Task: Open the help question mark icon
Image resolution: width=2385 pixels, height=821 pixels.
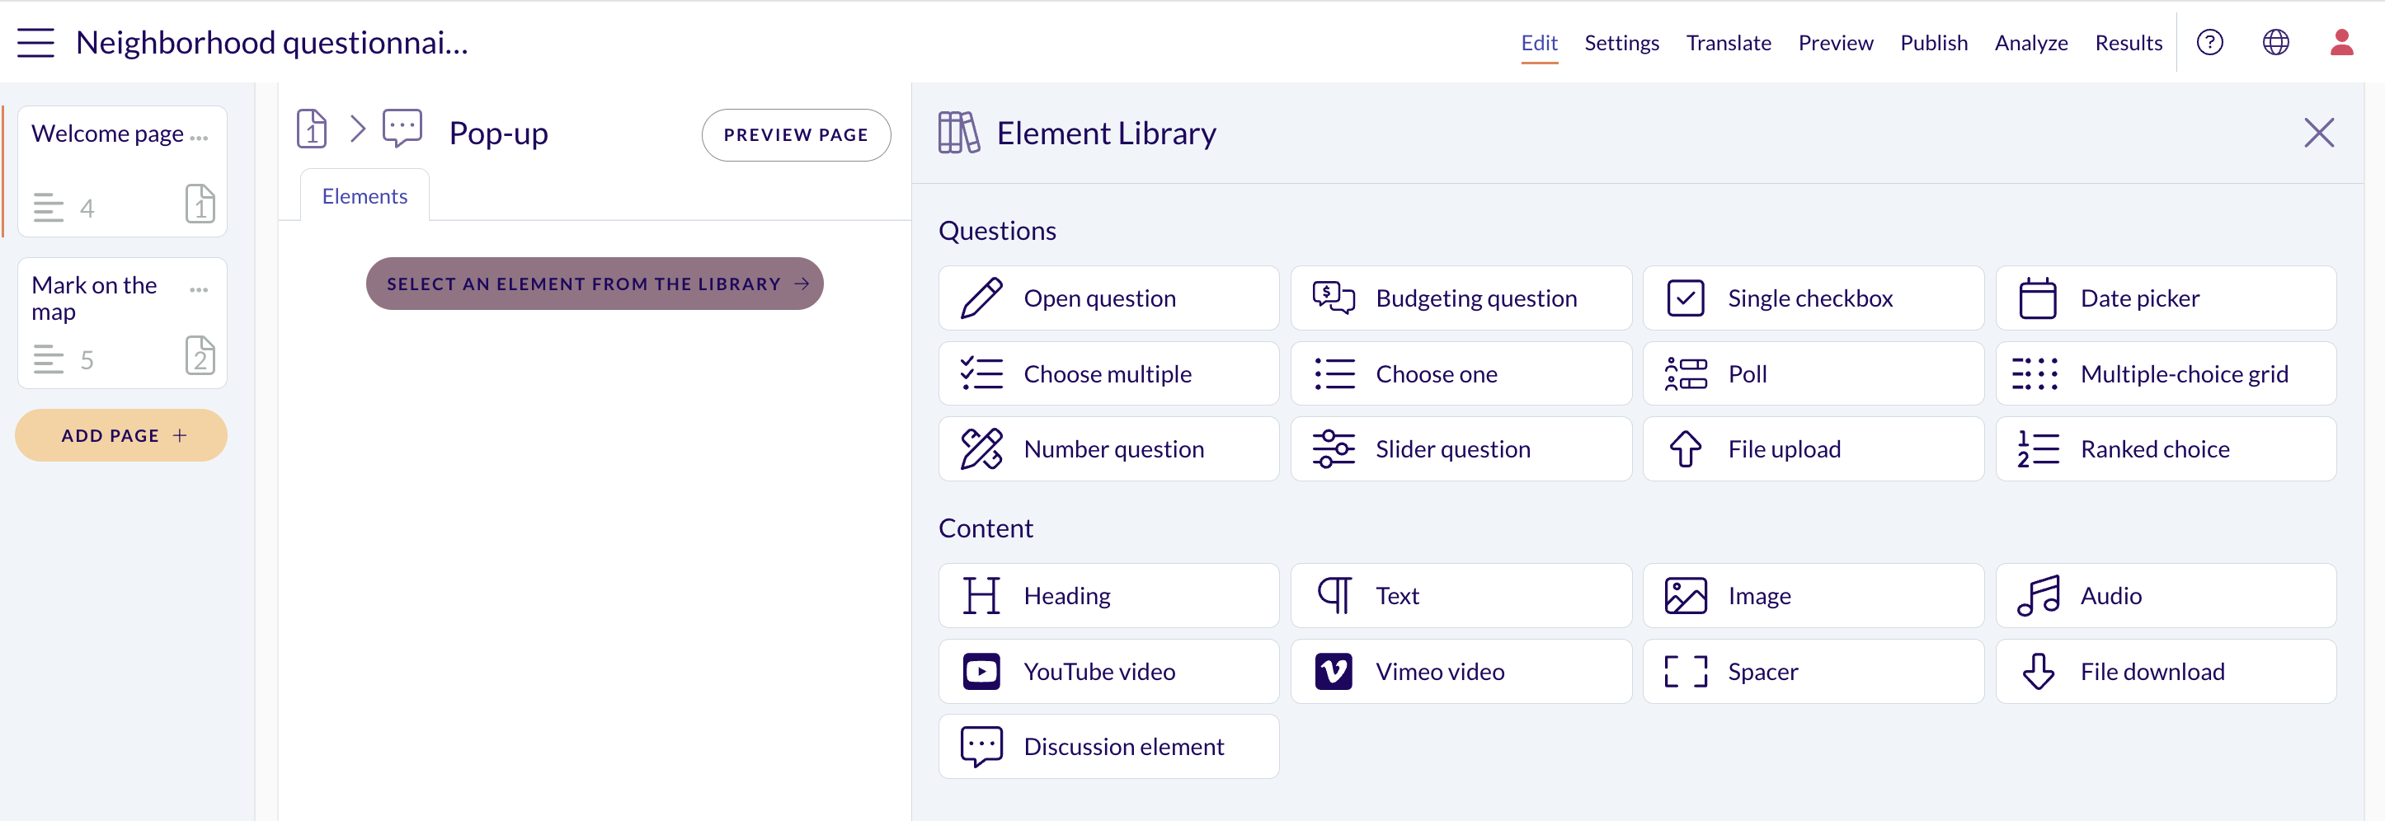Action: click(2209, 43)
